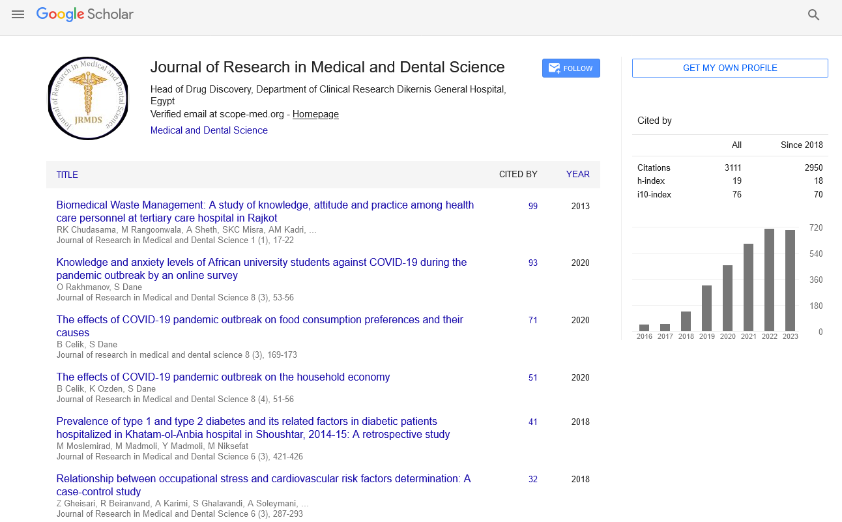Click the 2022 bar in citations chart

769,280
